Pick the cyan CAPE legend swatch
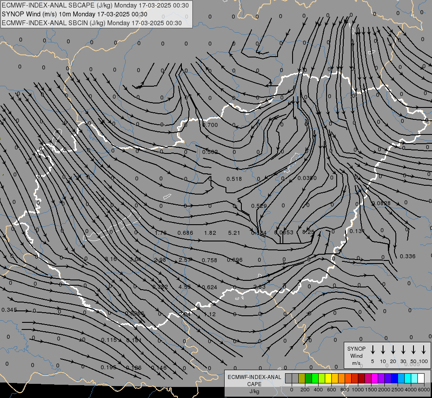 tap(407, 379)
